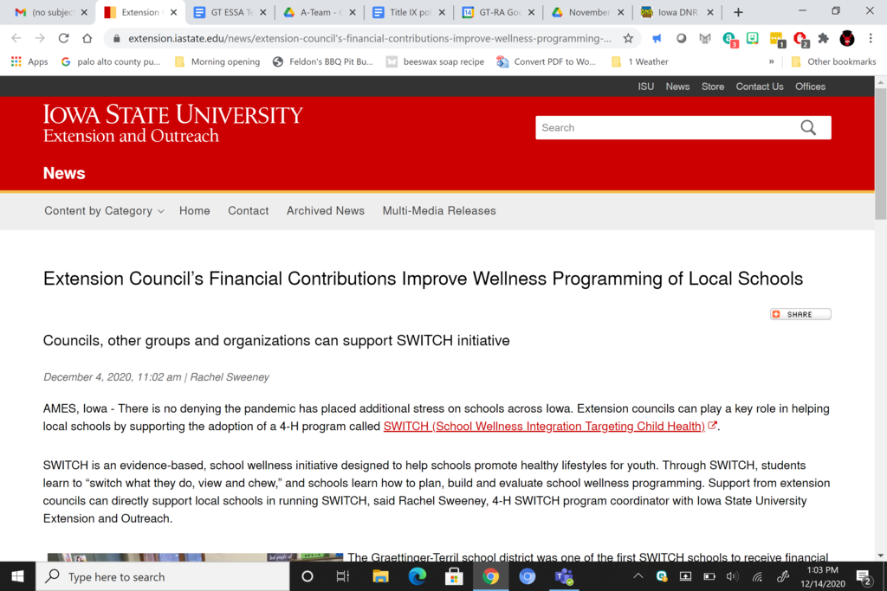
Task: Launch File Explorer from the taskbar
Action: [x=380, y=576]
